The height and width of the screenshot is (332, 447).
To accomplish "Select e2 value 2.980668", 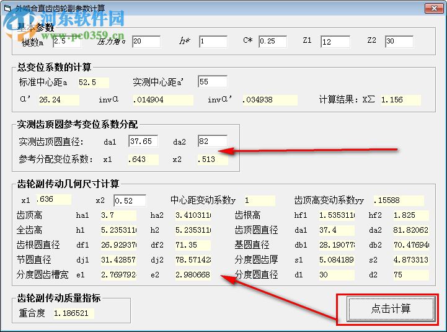I will pos(193,275).
